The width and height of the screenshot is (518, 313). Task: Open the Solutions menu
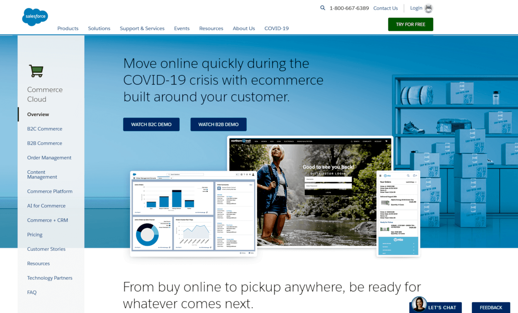coord(99,28)
